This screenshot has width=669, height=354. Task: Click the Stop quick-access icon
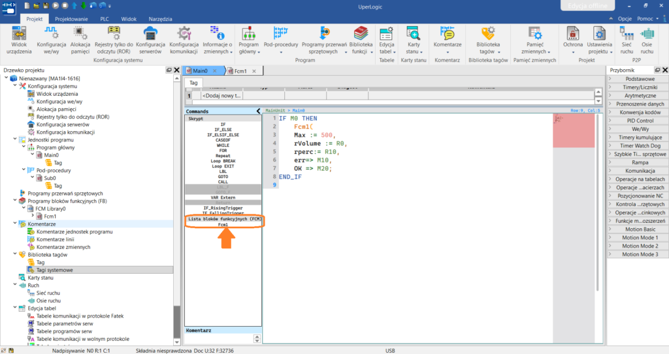point(65,5)
